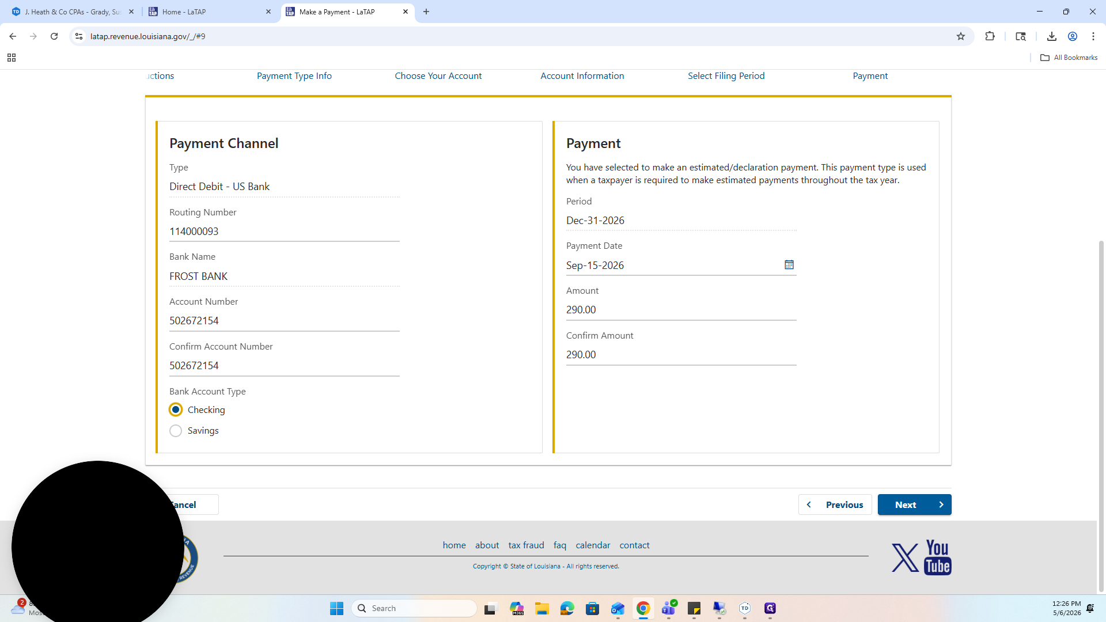Close the Home - LaTAP tab
Viewport: 1106px width, 622px height.
268,12
